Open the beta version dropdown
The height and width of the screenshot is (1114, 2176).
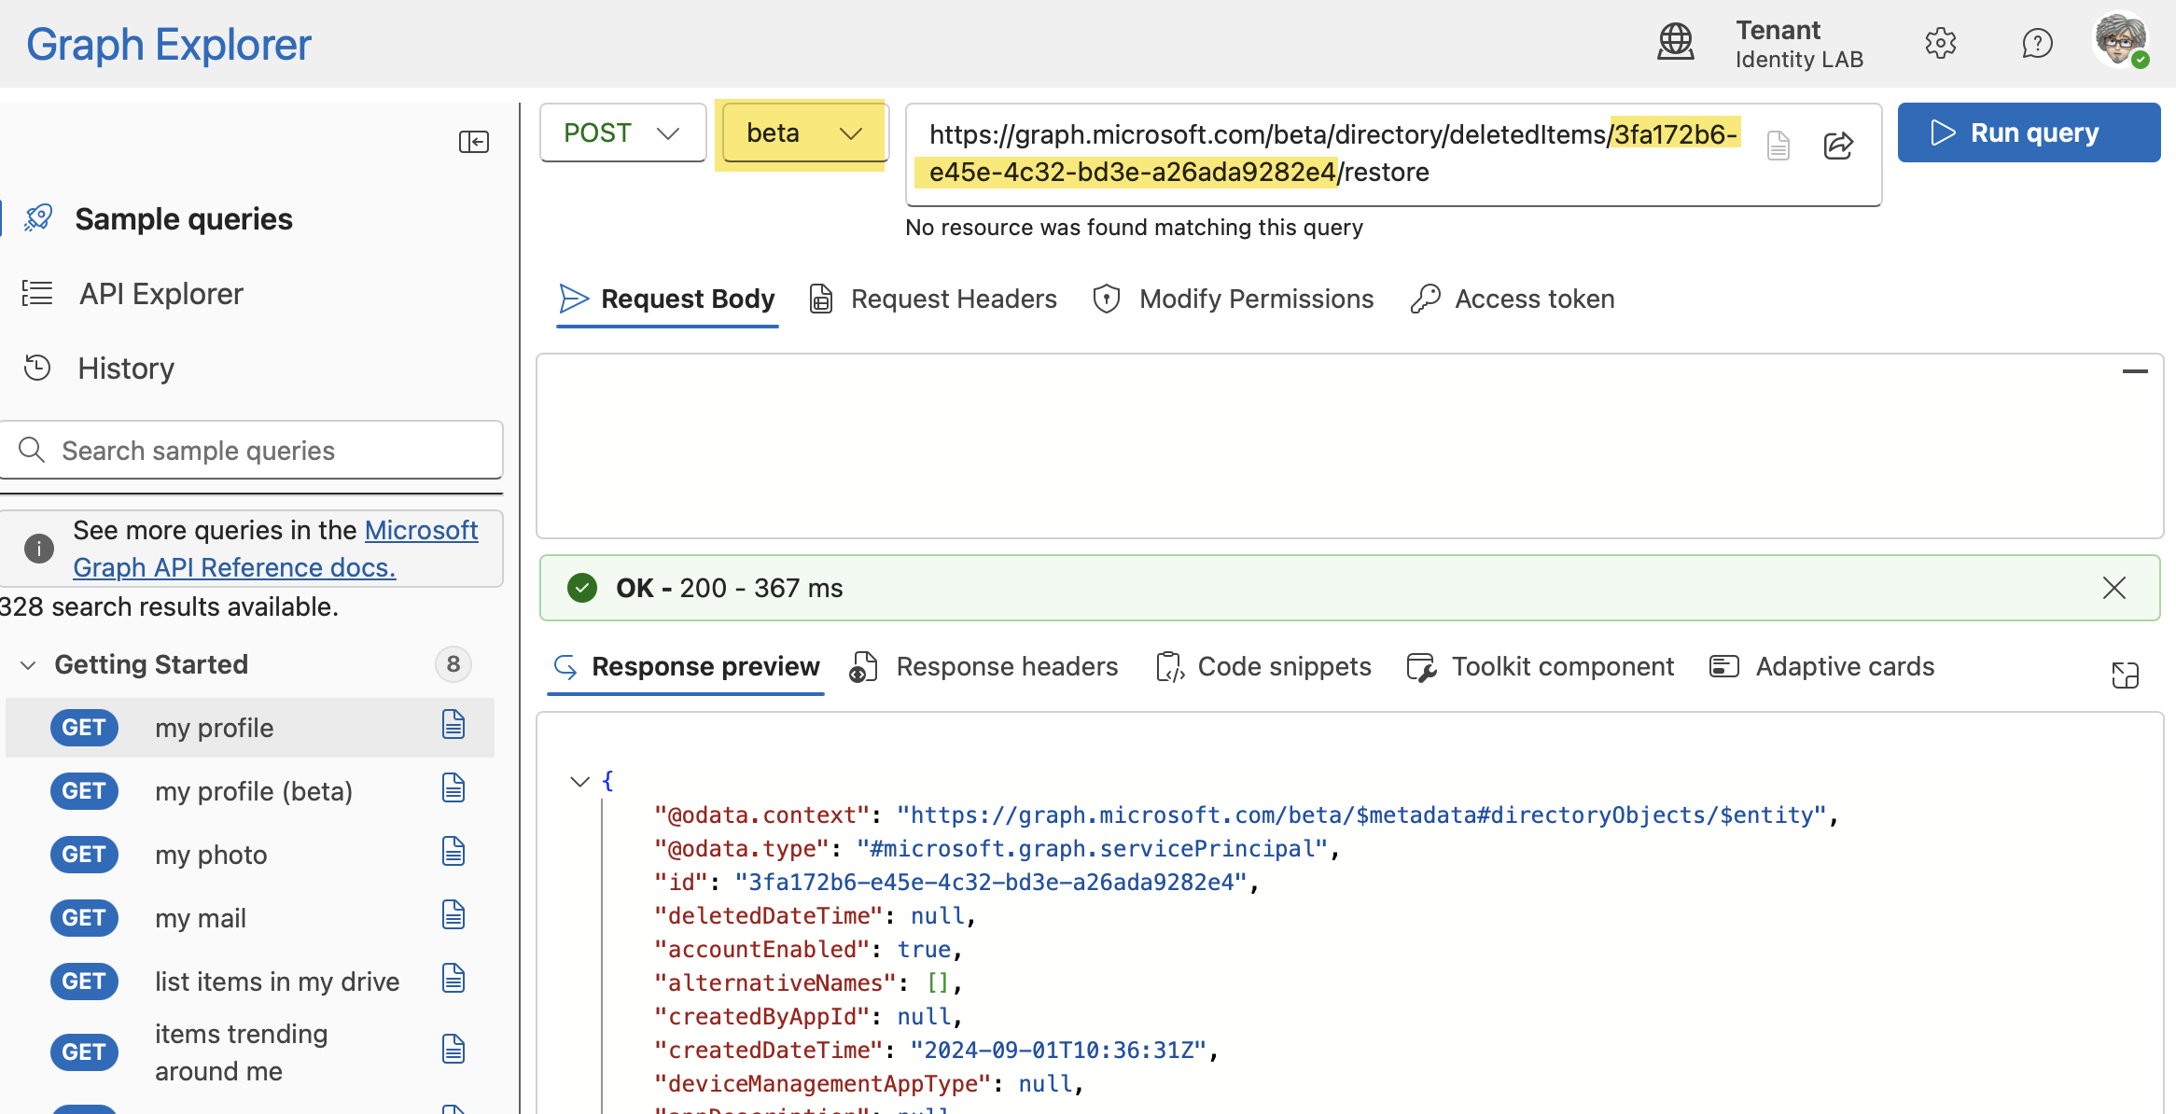point(803,133)
